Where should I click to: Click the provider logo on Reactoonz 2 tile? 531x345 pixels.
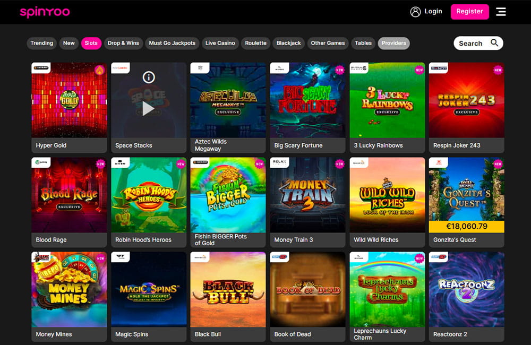click(x=438, y=257)
